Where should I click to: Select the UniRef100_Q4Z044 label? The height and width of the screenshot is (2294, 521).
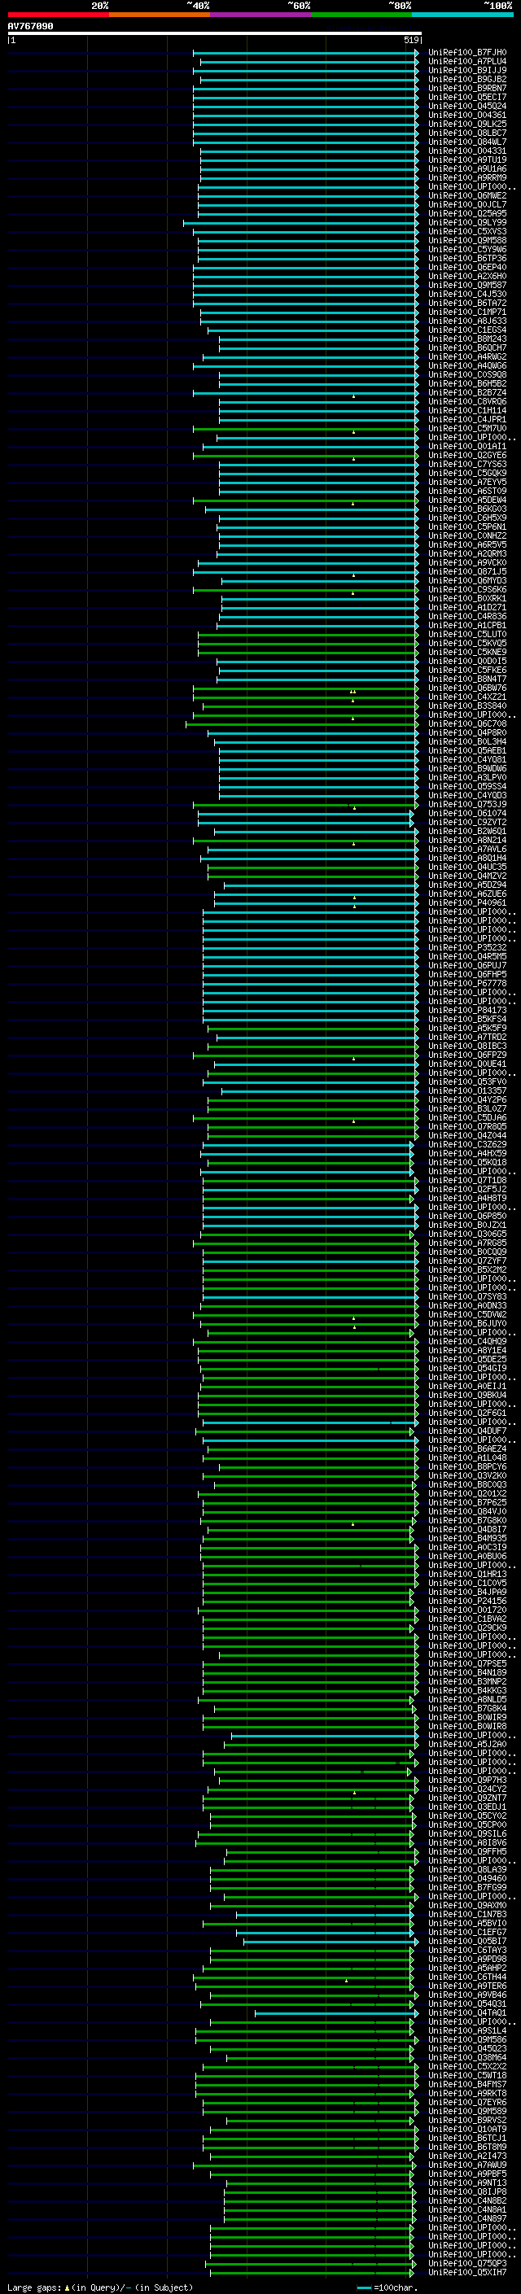(467, 1135)
